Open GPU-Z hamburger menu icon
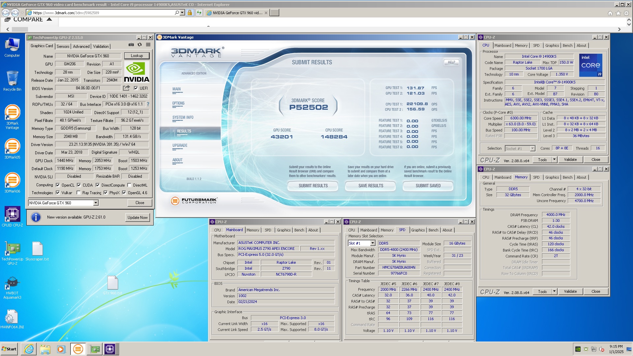The height and width of the screenshot is (356, 633). click(x=148, y=44)
